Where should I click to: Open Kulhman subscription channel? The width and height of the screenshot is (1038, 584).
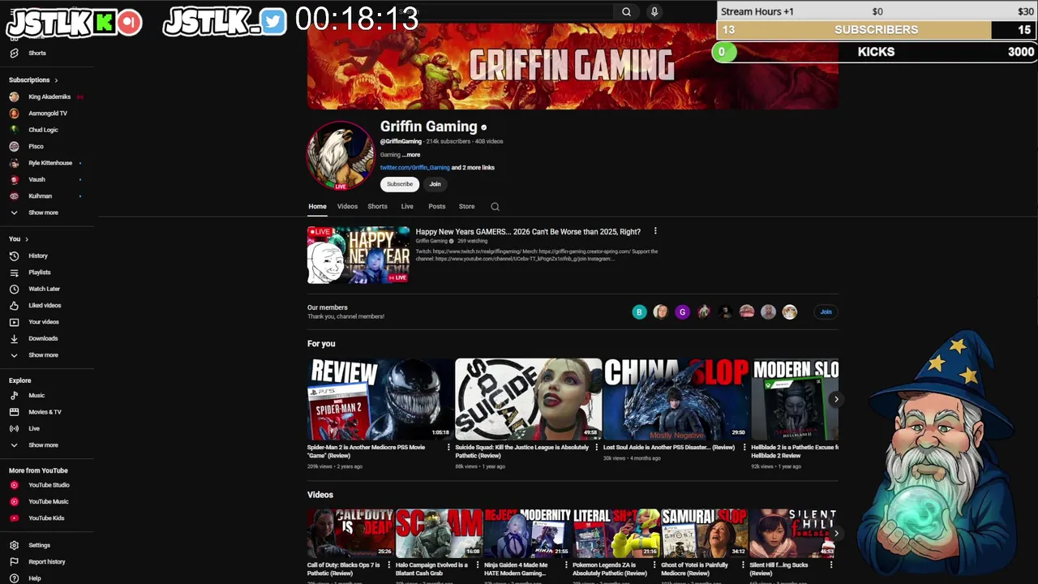pos(40,196)
